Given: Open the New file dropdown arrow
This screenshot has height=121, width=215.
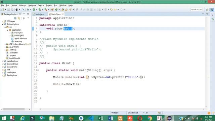Looking at the screenshot, I should pyautogui.click(x=5, y=9).
